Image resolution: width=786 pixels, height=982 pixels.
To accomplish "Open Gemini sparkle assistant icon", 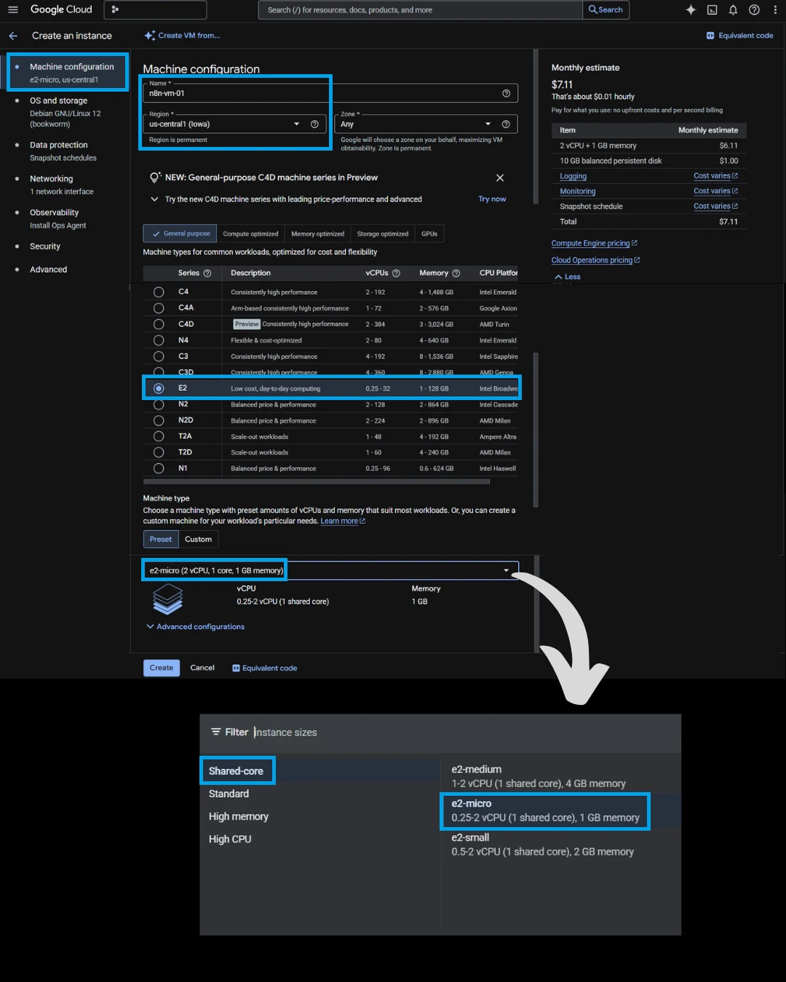I will point(691,9).
